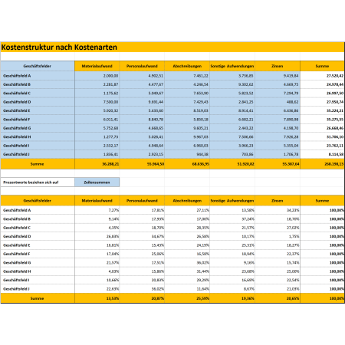Select the 'Zeilensummen' blue dropdown cell
345x345 pixels.
97,182
